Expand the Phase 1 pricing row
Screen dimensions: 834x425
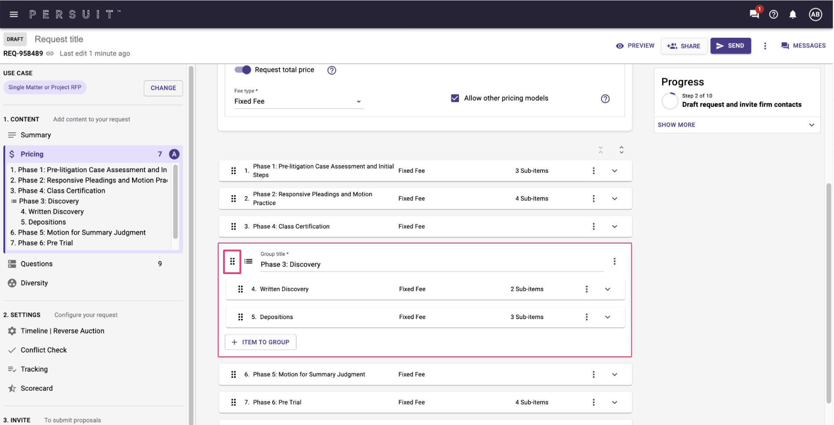point(615,171)
